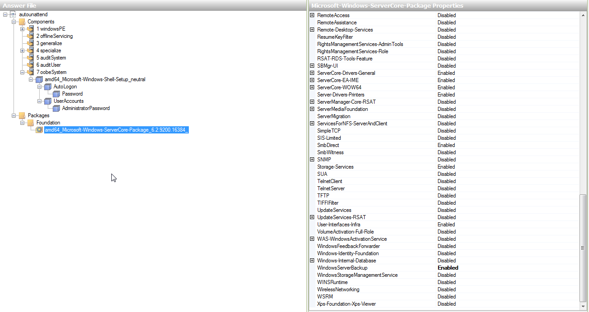Select the 1 windowsPE pass icon
The width and height of the screenshot is (589, 312).
(x=30, y=29)
